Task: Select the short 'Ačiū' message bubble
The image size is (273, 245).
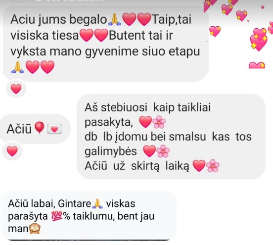Action: [x=35, y=129]
